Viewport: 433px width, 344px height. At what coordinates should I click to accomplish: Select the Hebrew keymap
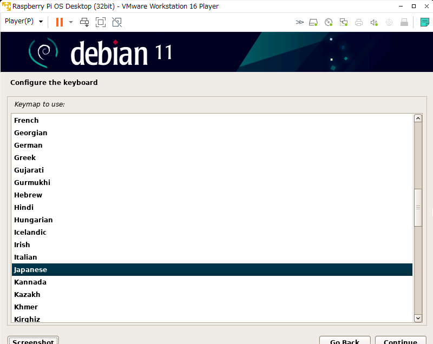point(212,195)
